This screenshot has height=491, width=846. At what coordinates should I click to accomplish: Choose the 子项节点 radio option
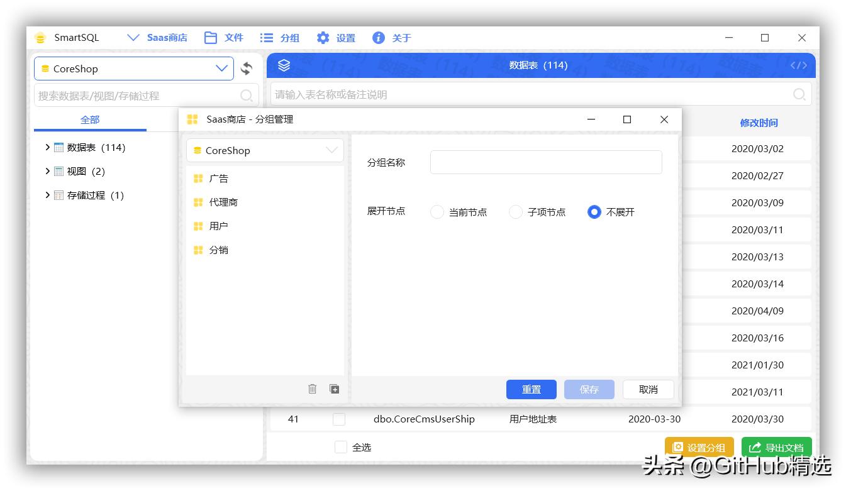pyautogui.click(x=516, y=212)
